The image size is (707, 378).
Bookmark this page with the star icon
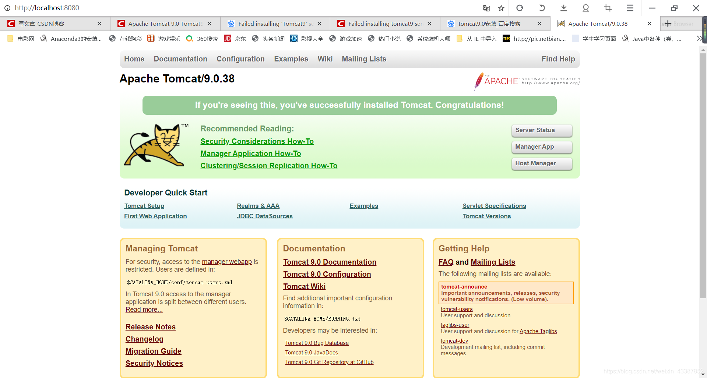click(x=501, y=8)
